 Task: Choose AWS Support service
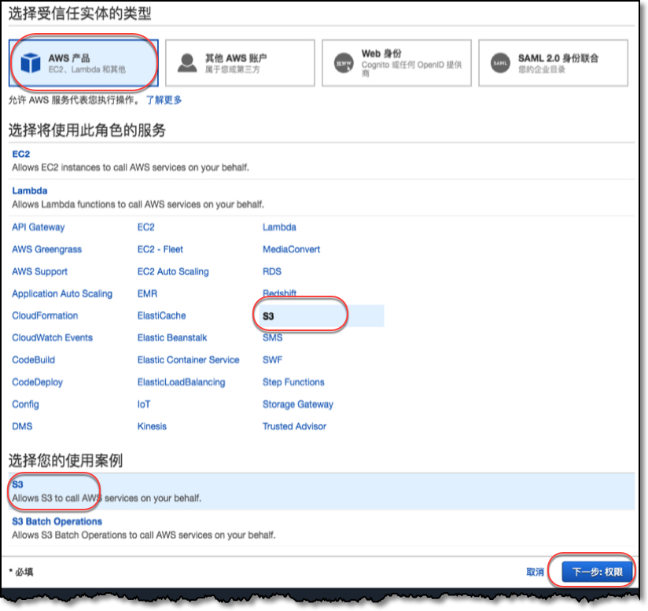[39, 271]
